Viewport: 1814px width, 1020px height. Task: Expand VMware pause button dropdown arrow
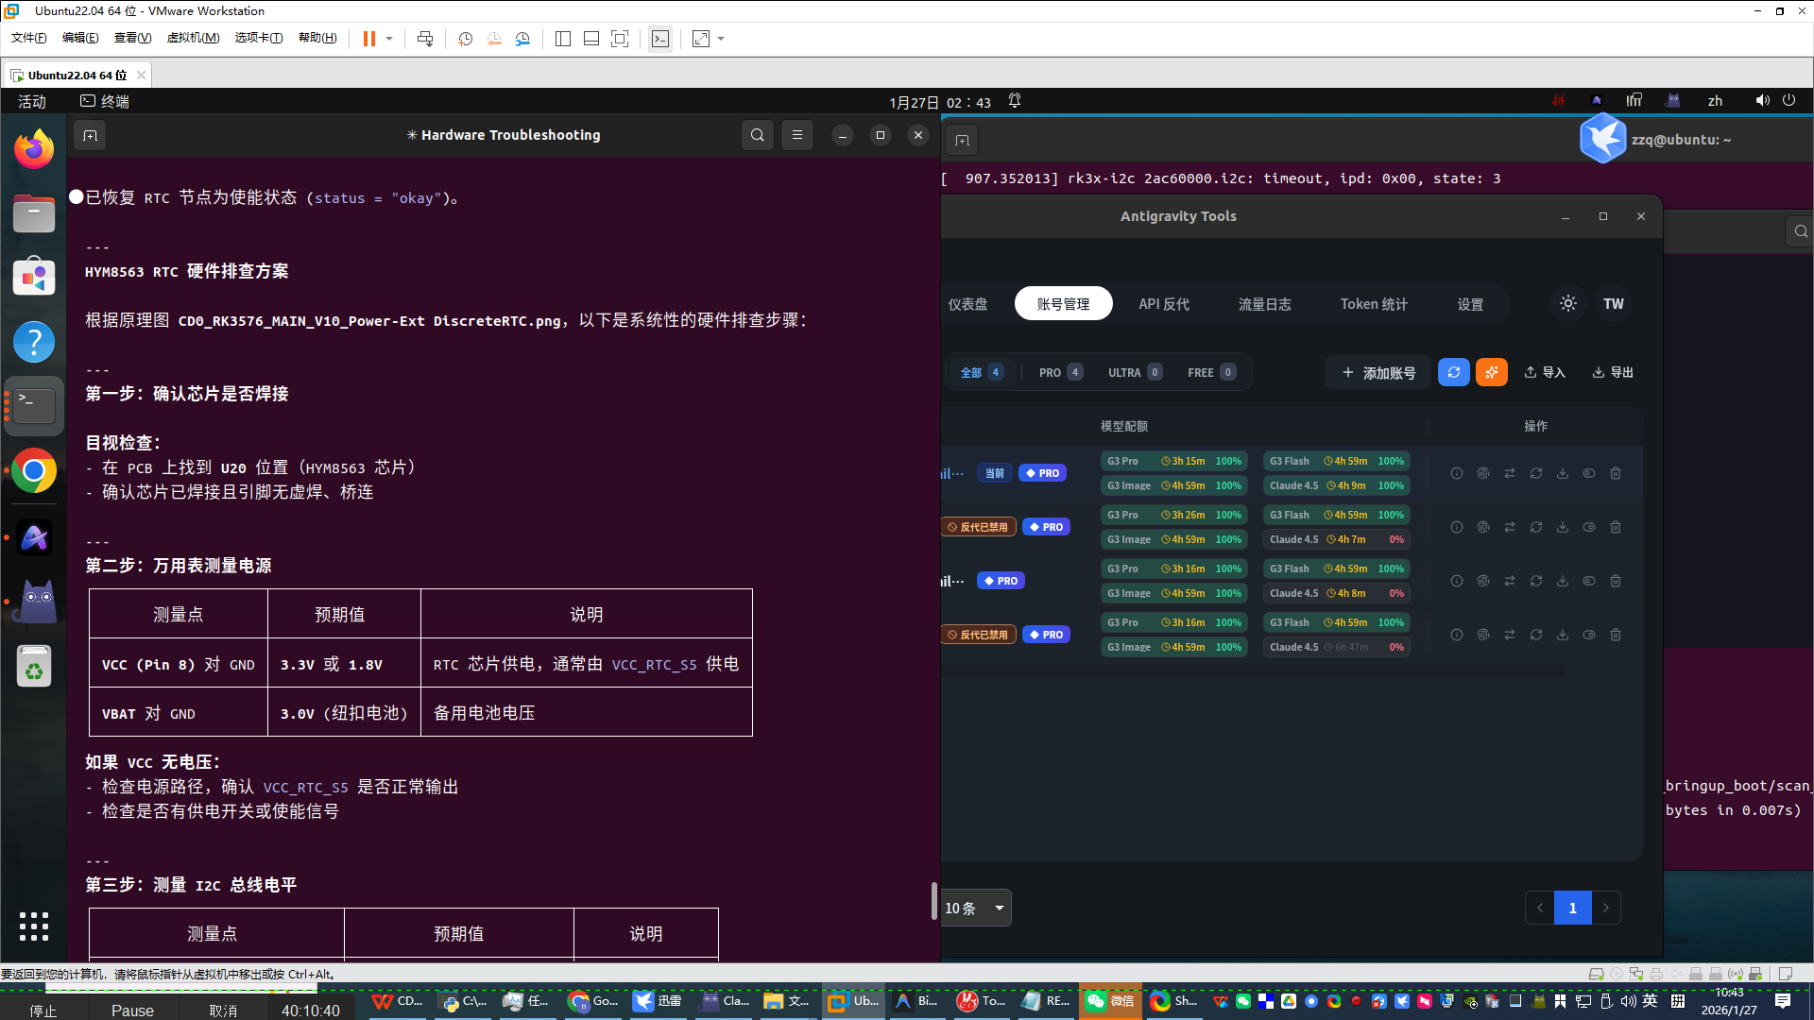click(x=389, y=39)
